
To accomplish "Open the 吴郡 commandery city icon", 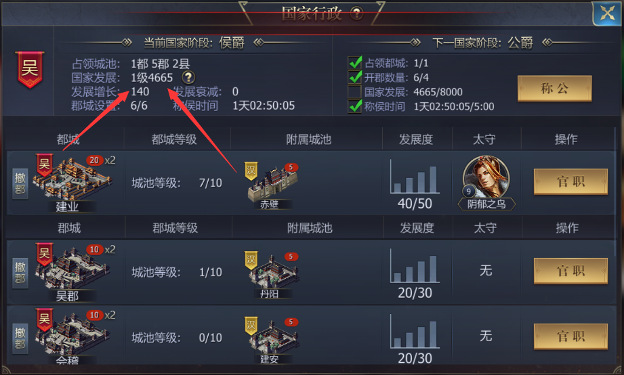I will pos(72,269).
